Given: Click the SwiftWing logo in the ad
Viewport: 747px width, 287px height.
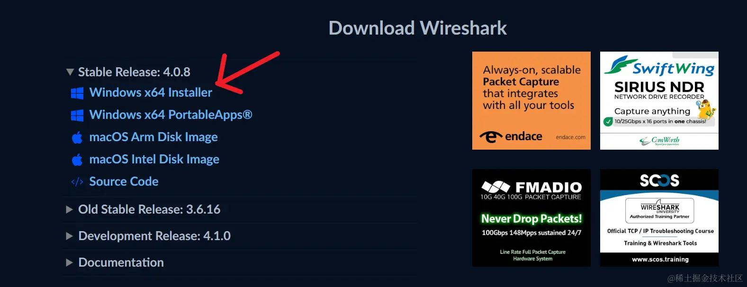Looking at the screenshot, I should pos(659,66).
